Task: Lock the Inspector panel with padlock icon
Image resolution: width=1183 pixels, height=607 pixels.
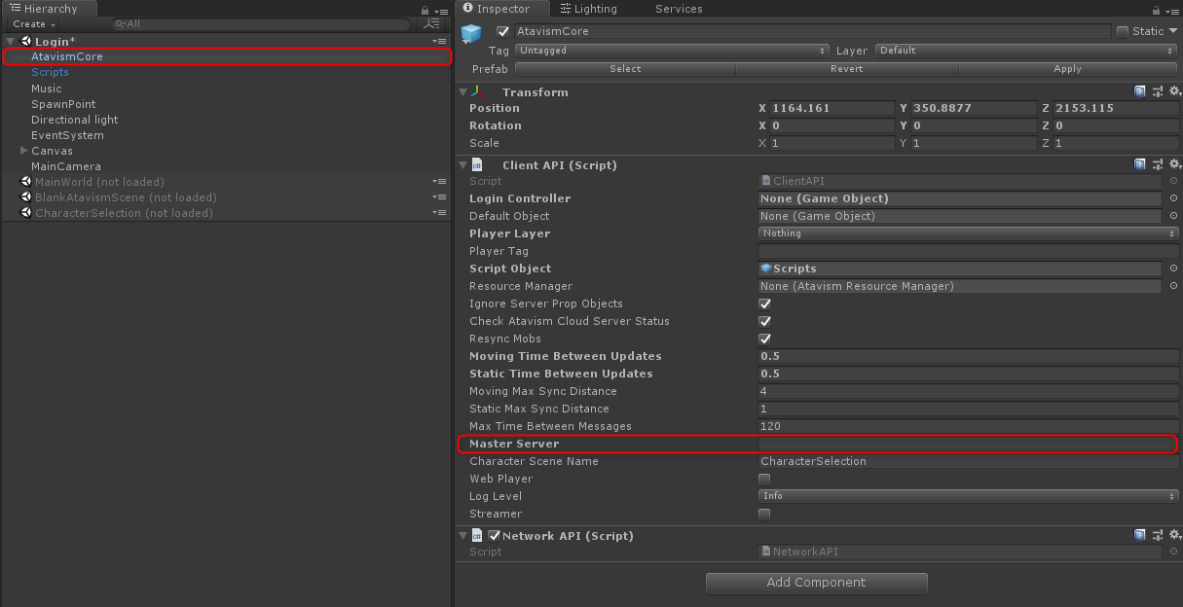Action: 1162,10
